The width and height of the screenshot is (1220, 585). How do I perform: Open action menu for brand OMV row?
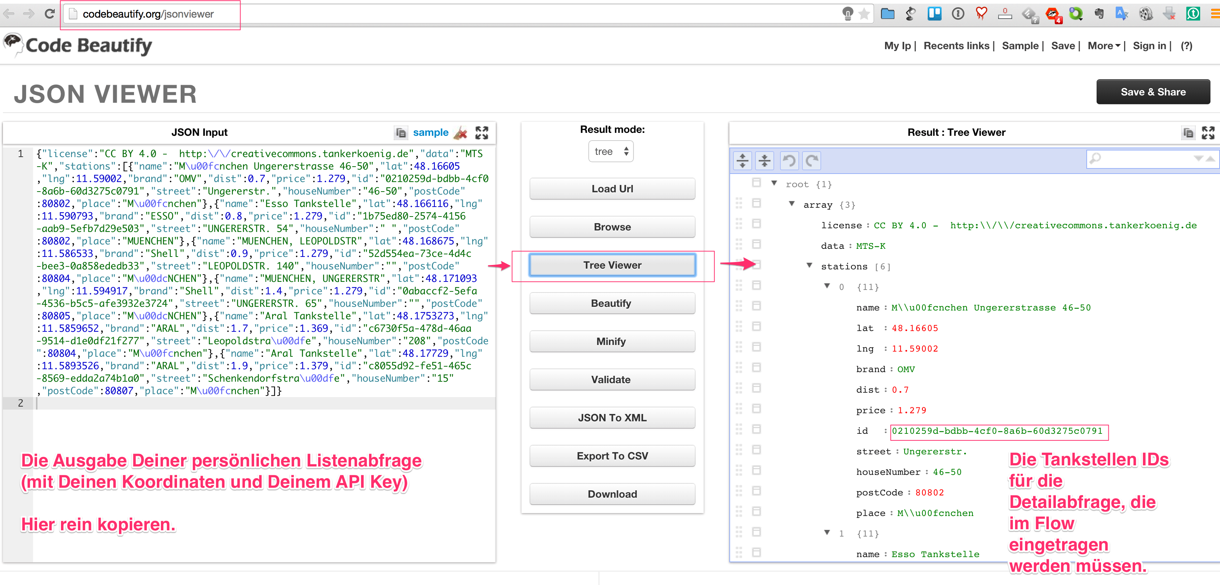tap(756, 367)
